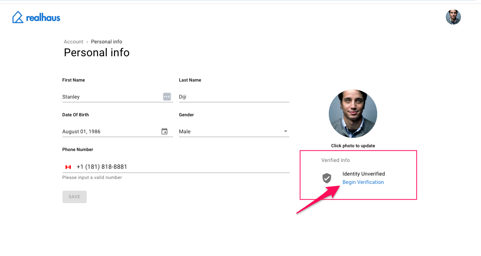Go to Account in the breadcrumb
Viewport: 481px width, 256px height.
pyautogui.click(x=73, y=42)
